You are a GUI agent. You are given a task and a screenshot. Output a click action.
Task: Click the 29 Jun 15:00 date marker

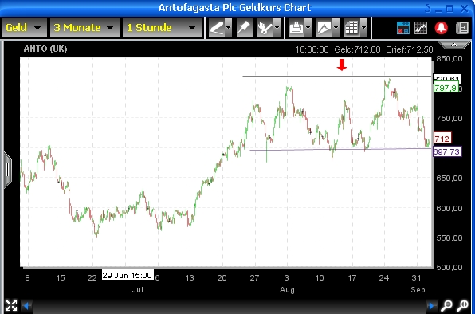point(128,275)
